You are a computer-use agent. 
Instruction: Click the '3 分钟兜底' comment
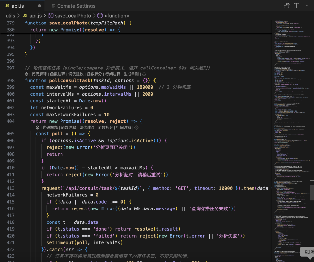coord(175,87)
